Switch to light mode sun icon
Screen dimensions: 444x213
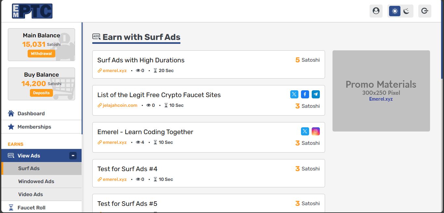click(395, 11)
